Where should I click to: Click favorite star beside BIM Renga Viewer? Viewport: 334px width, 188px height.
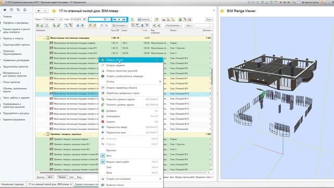pos(222,11)
